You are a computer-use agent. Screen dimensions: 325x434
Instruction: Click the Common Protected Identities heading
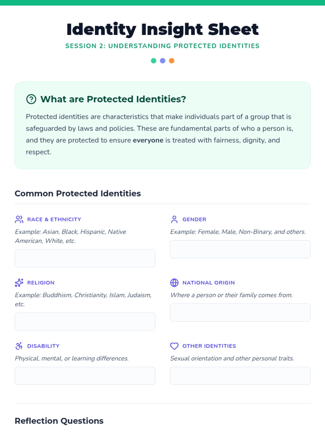78,193
